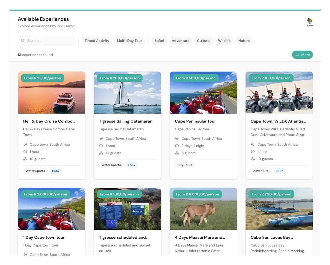
Task: Click the 13 experiences found text
Action: tap(35, 55)
